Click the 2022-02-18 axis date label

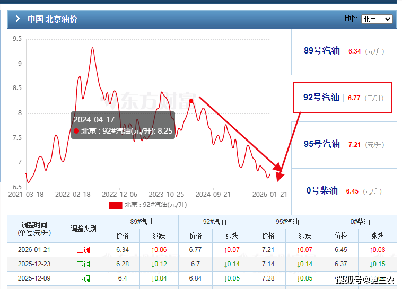pyautogui.click(x=73, y=195)
